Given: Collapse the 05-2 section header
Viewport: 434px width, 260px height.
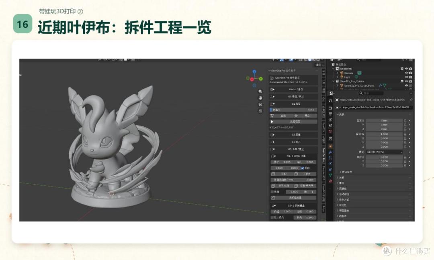Looking at the screenshot, I should pyautogui.click(x=293, y=206).
